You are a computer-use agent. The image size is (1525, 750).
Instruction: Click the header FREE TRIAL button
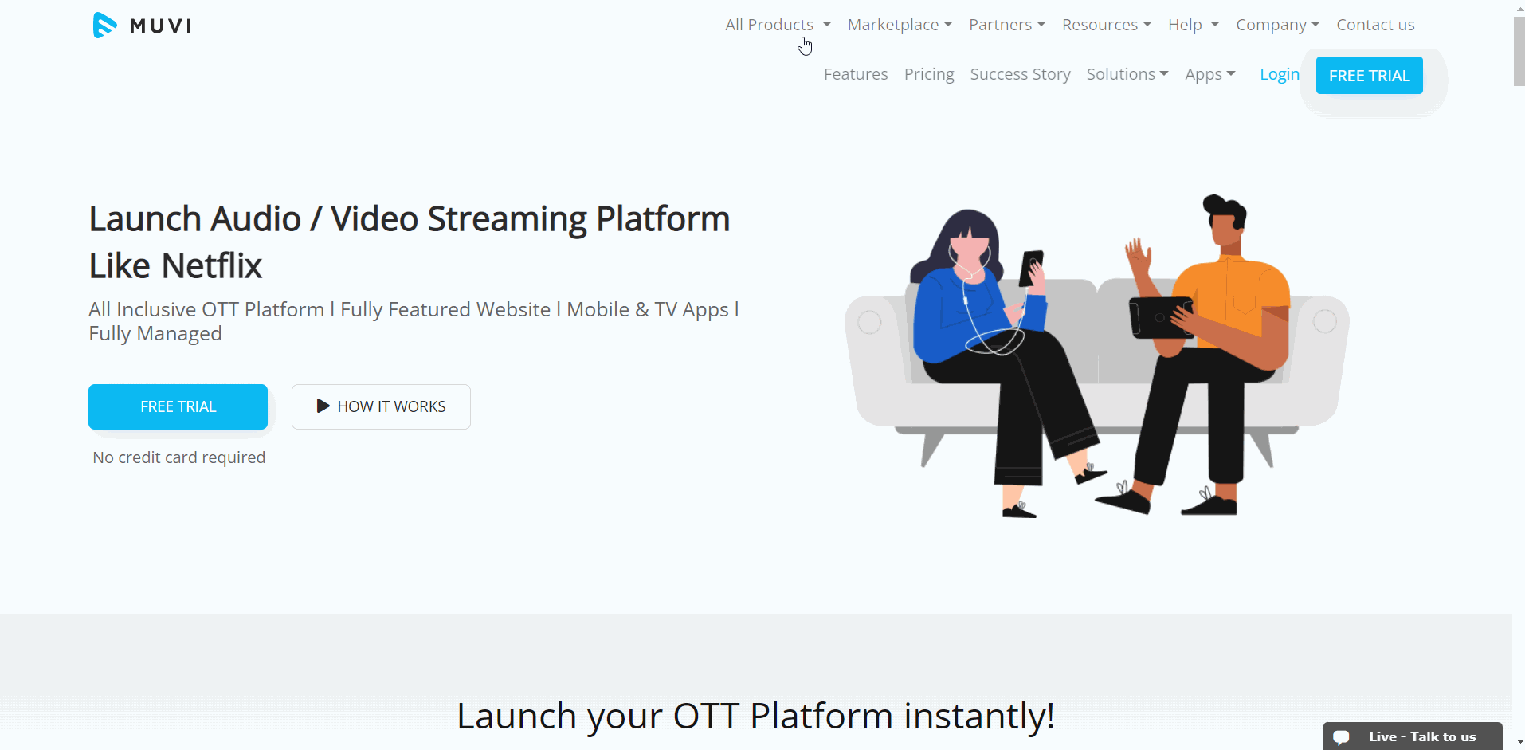coord(1369,76)
